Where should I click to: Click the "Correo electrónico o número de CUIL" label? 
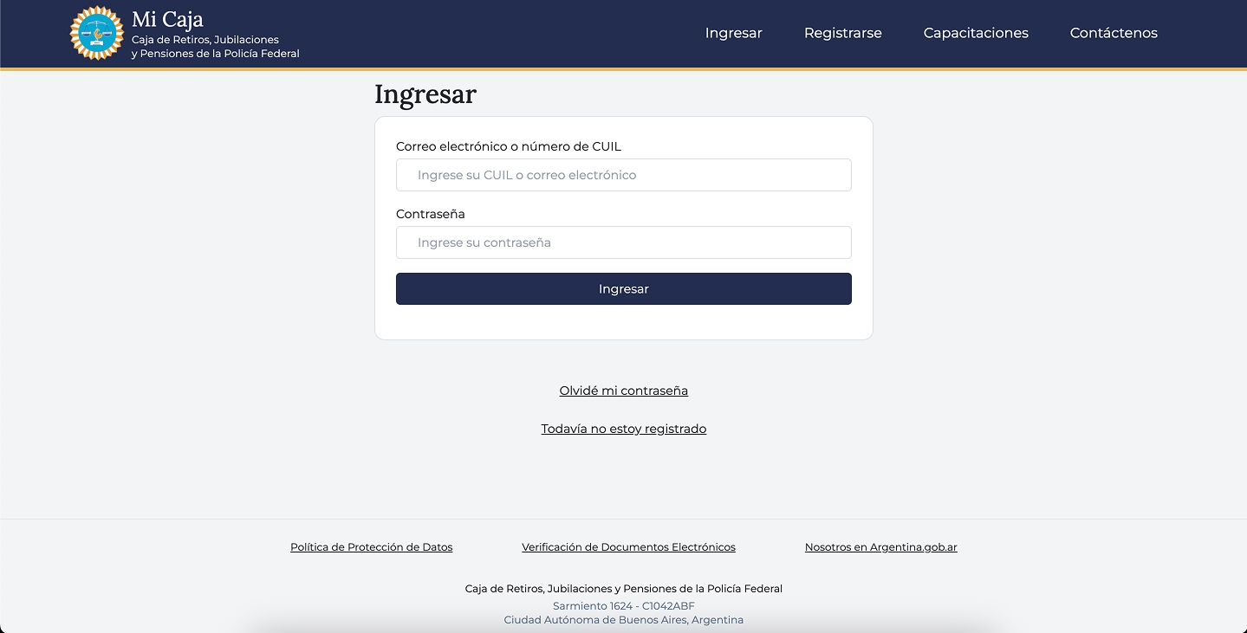[x=509, y=146]
